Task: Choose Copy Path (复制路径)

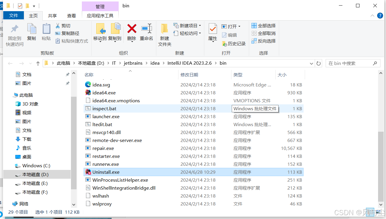Action: pyautogui.click(x=67, y=34)
